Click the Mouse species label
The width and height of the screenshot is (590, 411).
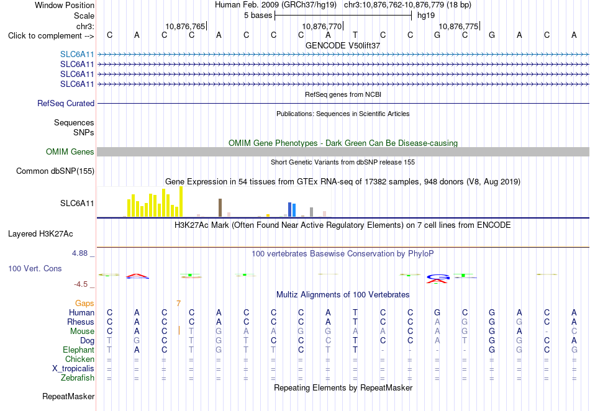point(82,332)
